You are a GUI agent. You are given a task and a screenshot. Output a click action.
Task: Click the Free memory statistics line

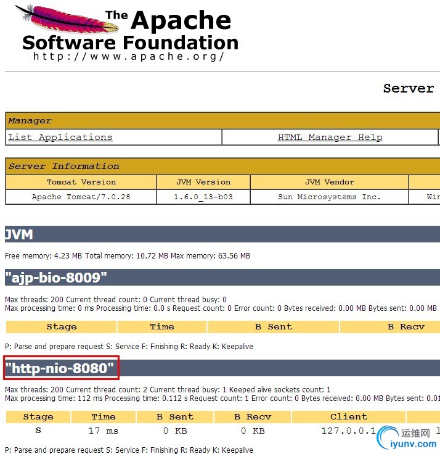coord(128,256)
